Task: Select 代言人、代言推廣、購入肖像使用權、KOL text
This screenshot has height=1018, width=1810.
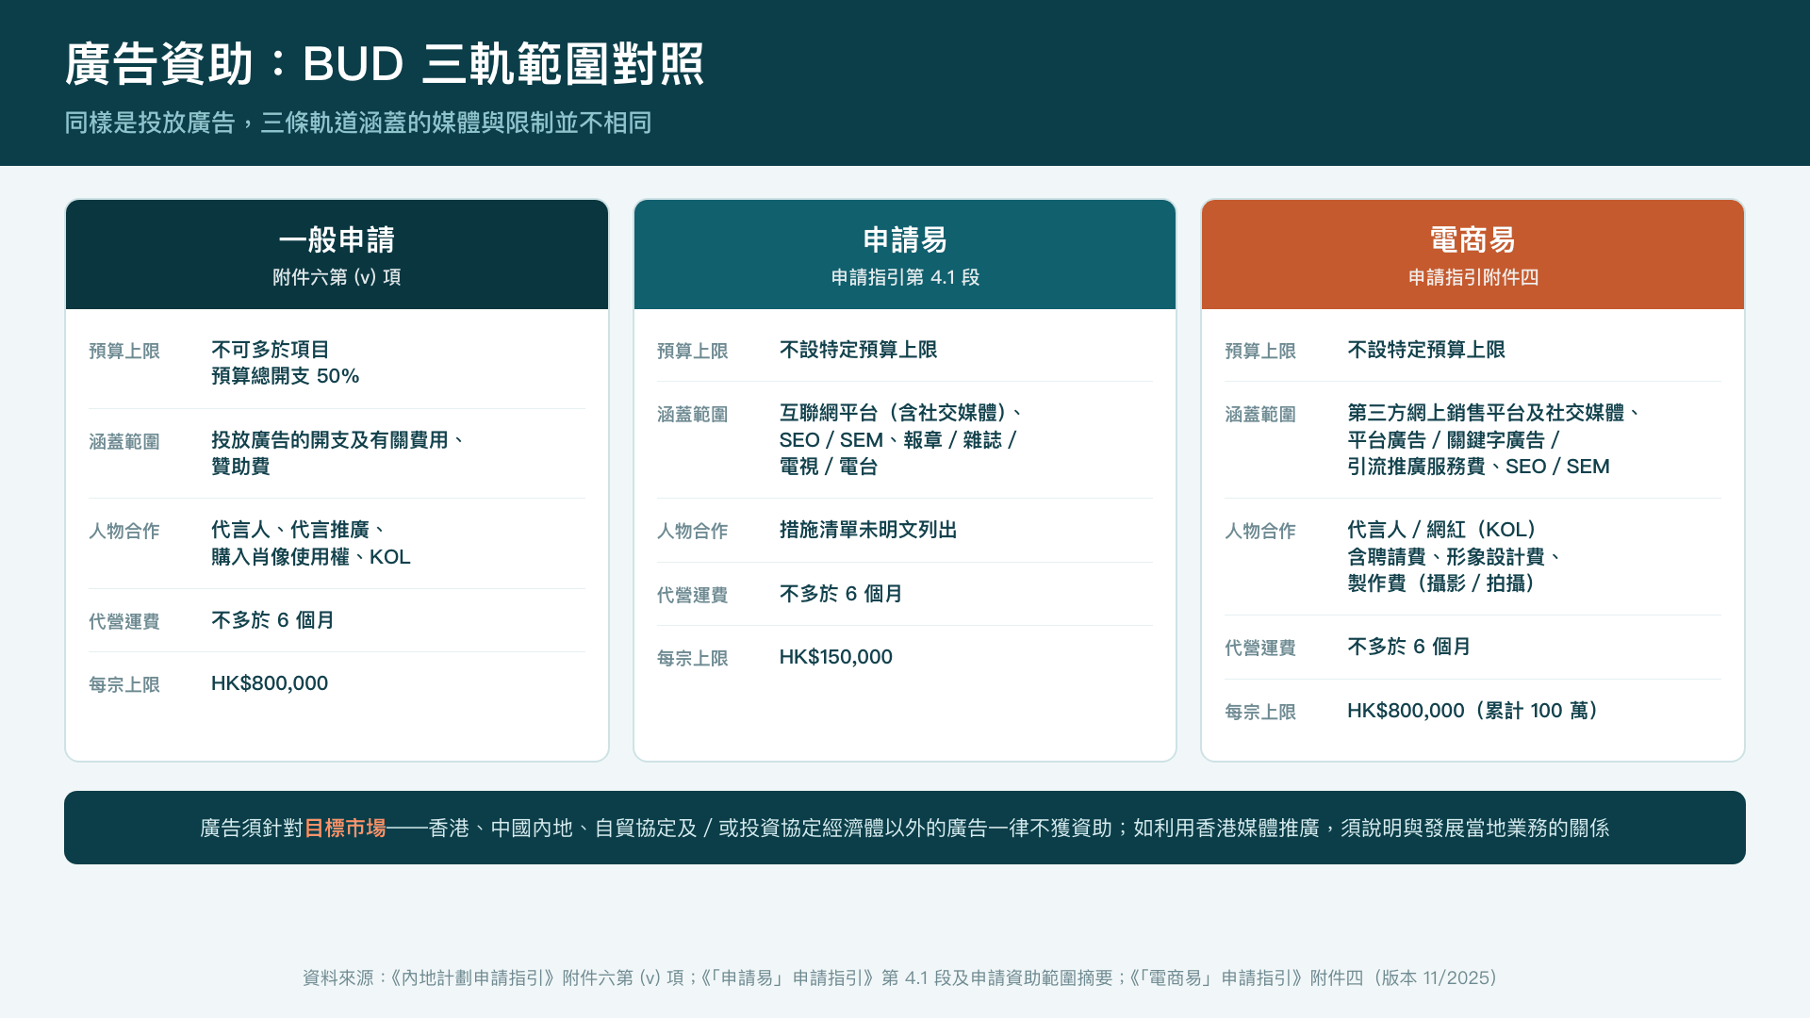Action: pyautogui.click(x=311, y=543)
